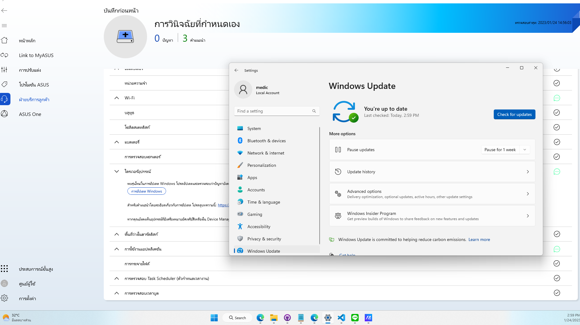The width and height of the screenshot is (580, 325).
Task: Open MyASUS icon on taskbar
Action: 368,318
